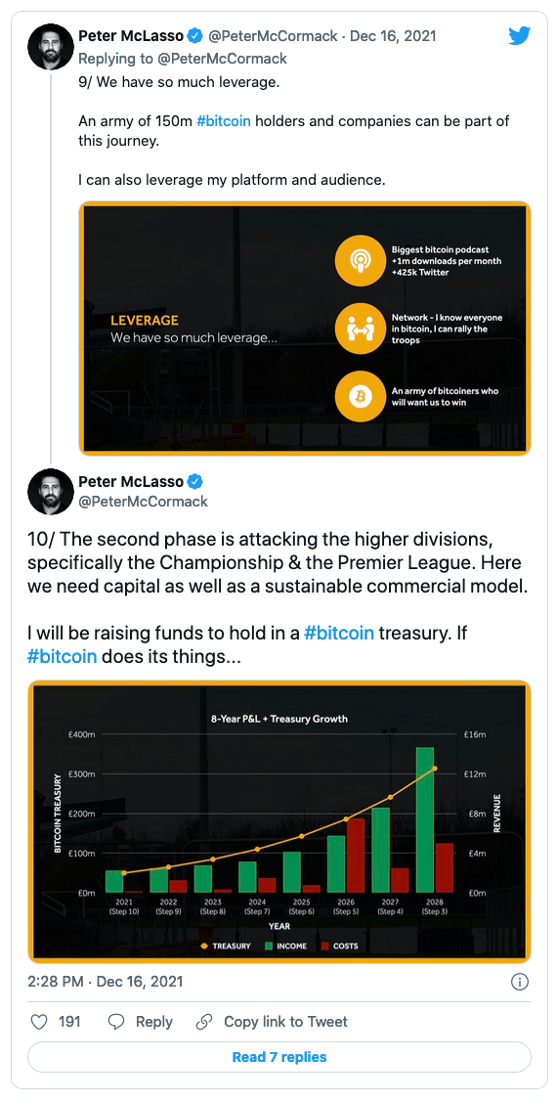Open main tweet @PeterMcCormack handle
The image size is (557, 1101).
(143, 502)
